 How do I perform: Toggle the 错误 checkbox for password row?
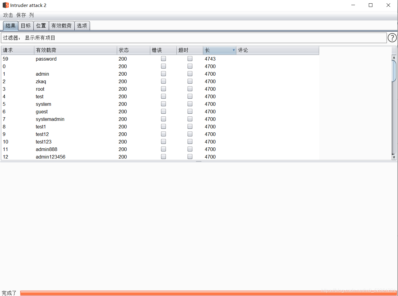[x=163, y=58]
